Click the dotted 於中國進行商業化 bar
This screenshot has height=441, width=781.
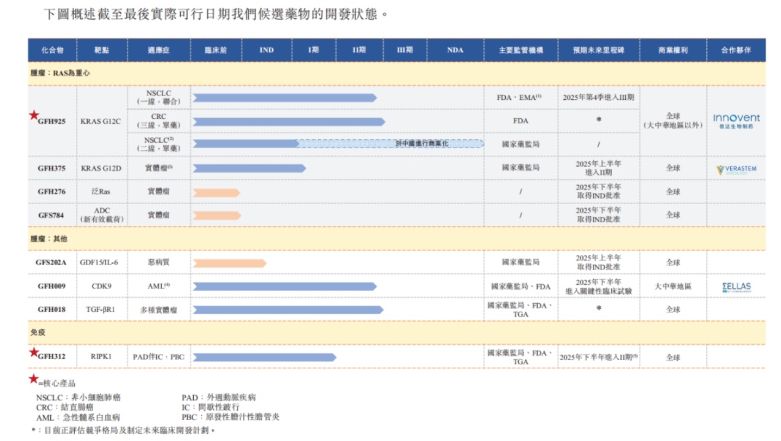[x=391, y=144]
